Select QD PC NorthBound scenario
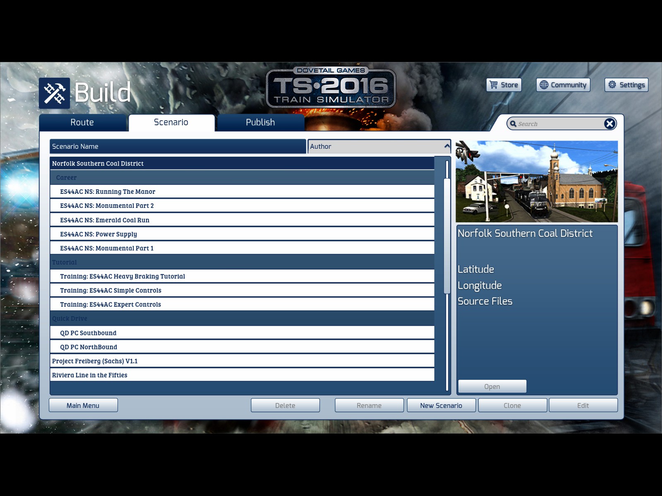This screenshot has height=496, width=662. [x=242, y=347]
